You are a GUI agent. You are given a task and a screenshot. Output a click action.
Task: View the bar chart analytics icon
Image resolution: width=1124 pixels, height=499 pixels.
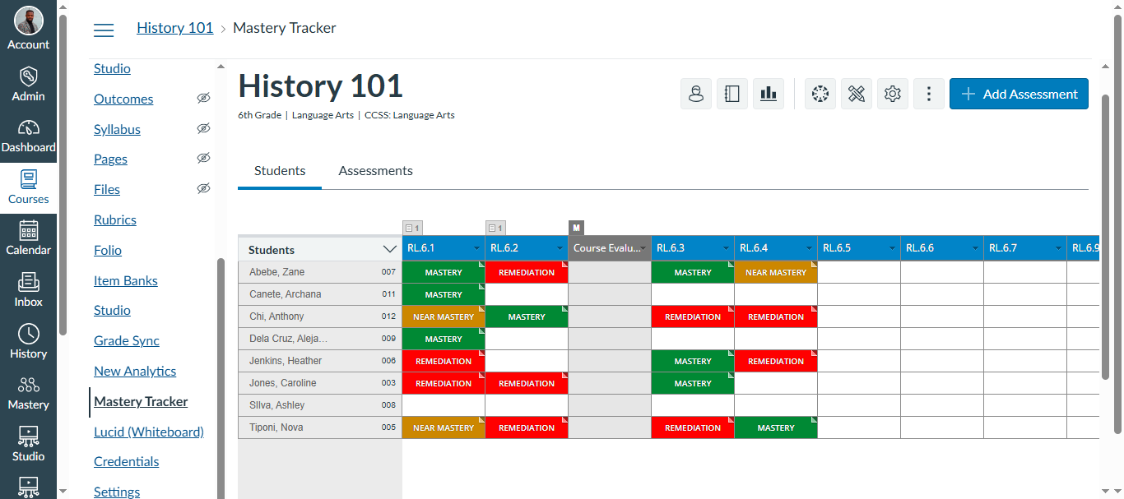point(769,93)
